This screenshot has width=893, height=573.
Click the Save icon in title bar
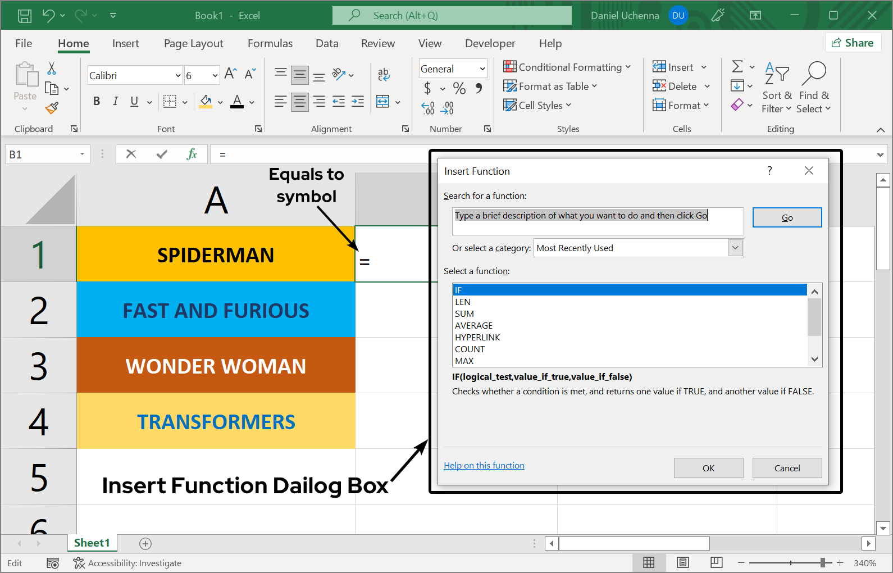point(25,16)
